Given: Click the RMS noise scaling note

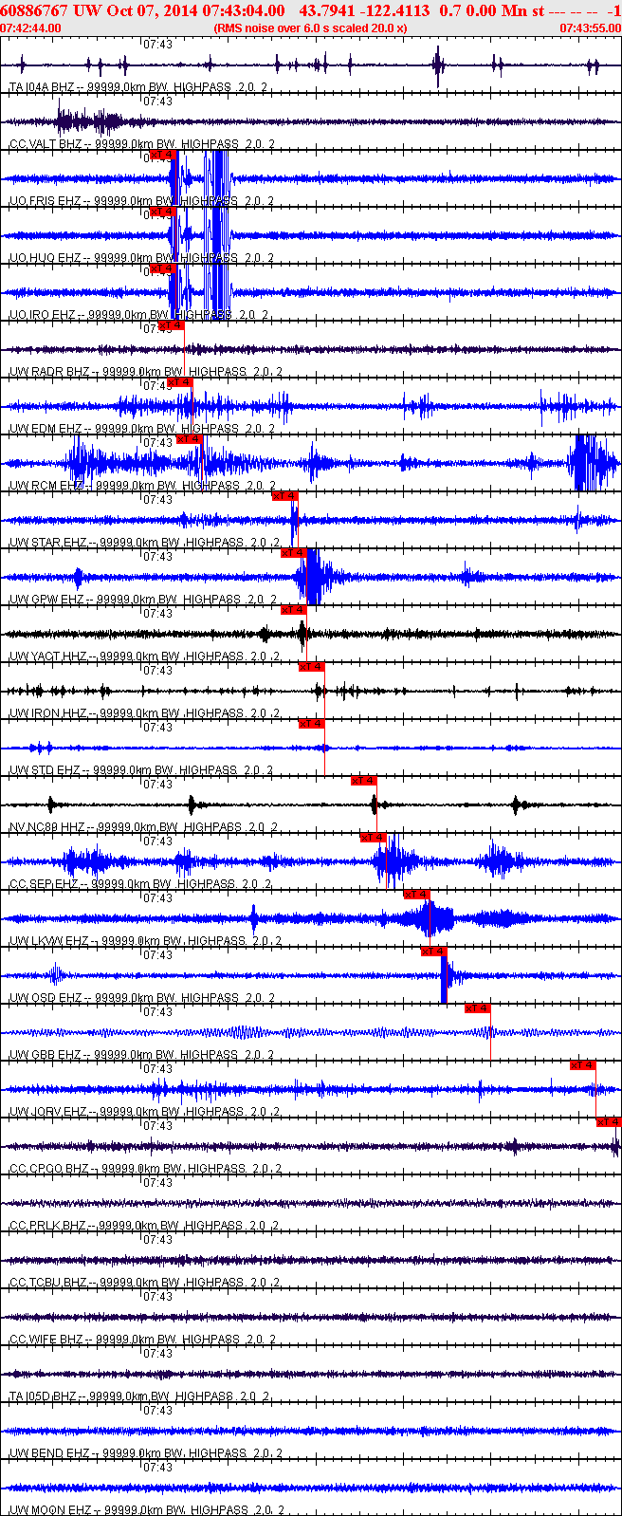Looking at the screenshot, I should (x=311, y=28).
